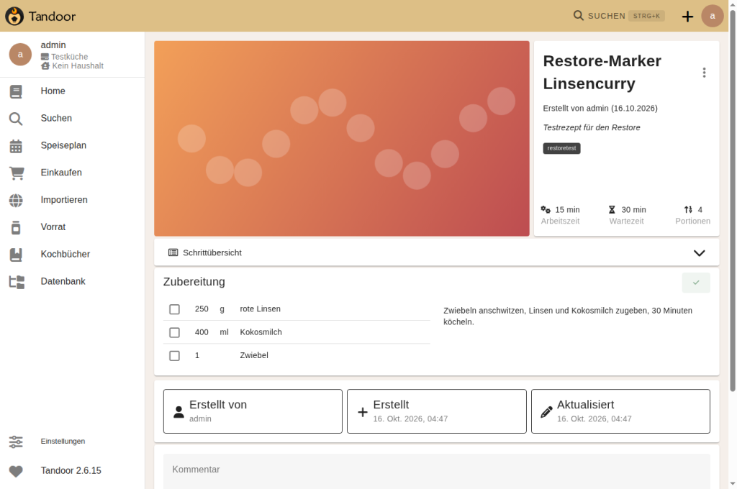Click the restoretest keyword tag
737x489 pixels.
(561, 148)
